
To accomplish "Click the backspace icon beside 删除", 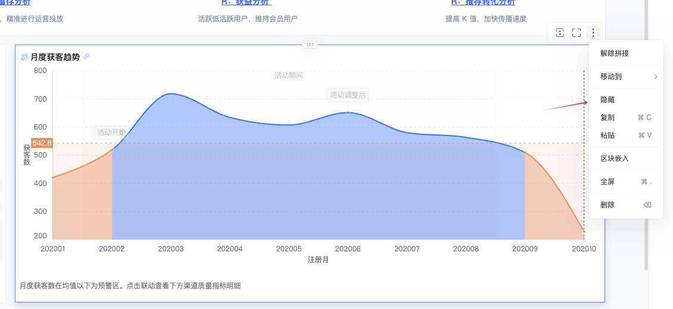I will (647, 205).
